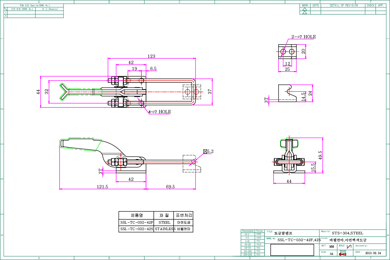Click the STAINLESS material cell in table

(x=164, y=229)
